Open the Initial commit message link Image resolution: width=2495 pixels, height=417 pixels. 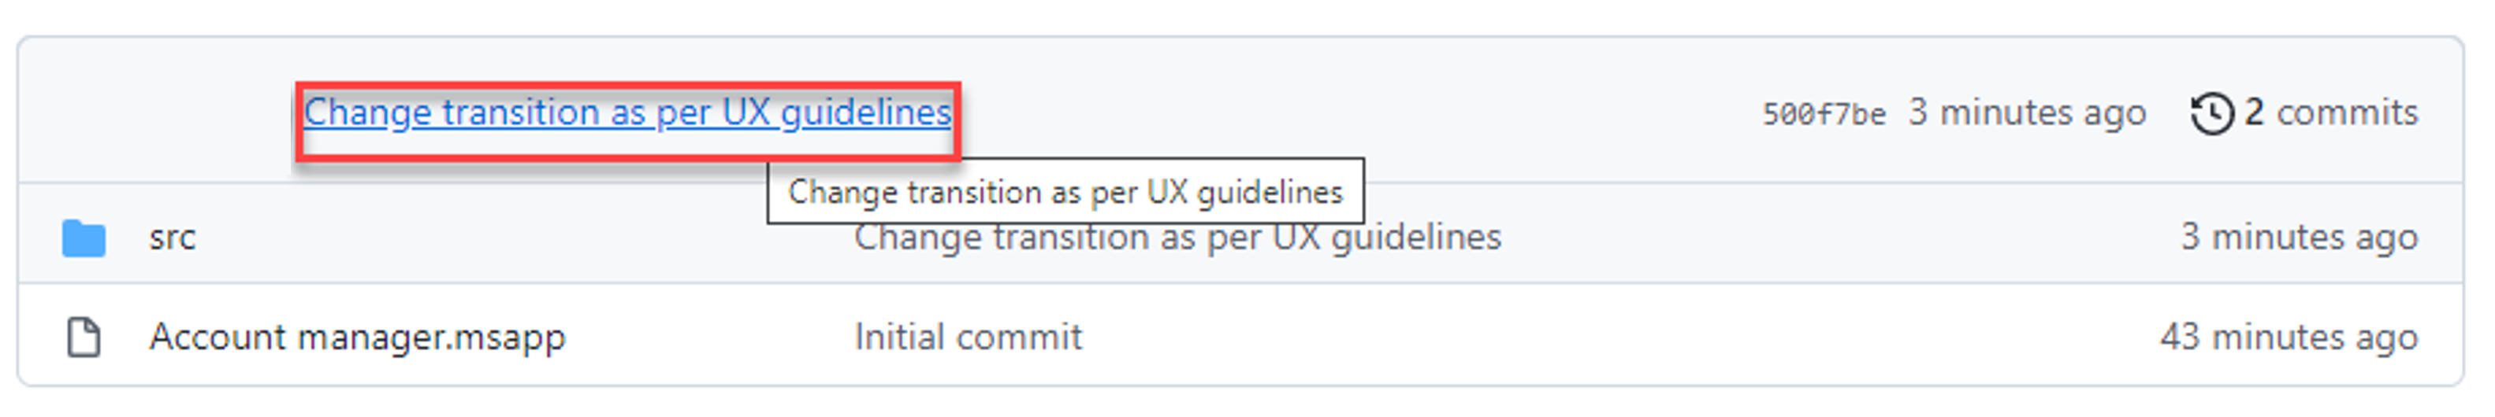click(968, 338)
